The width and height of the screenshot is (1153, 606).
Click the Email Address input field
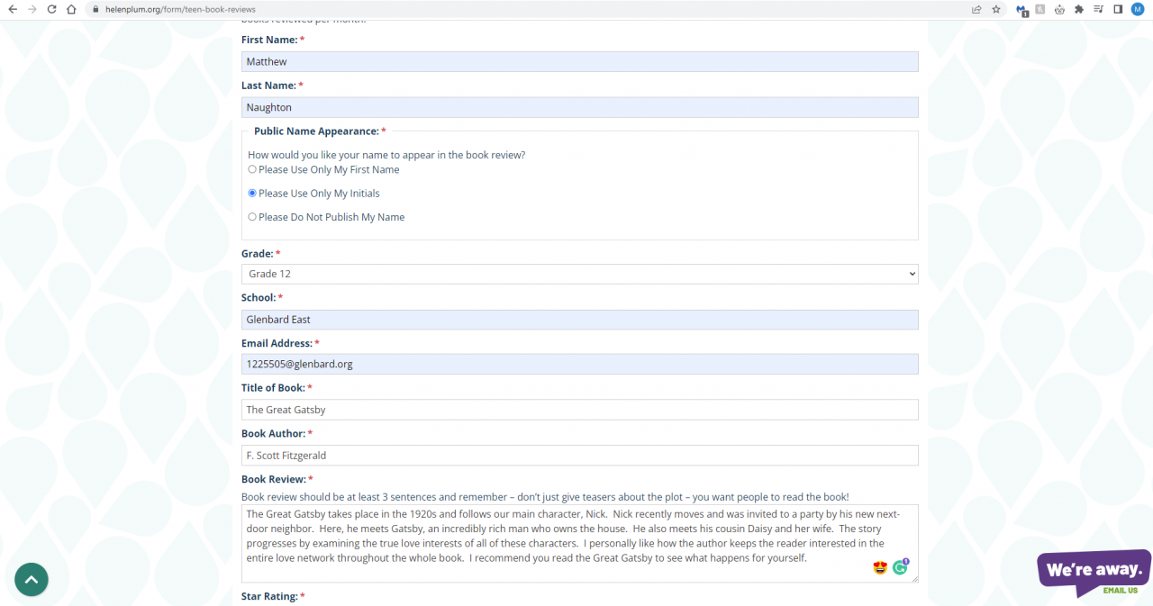point(580,364)
